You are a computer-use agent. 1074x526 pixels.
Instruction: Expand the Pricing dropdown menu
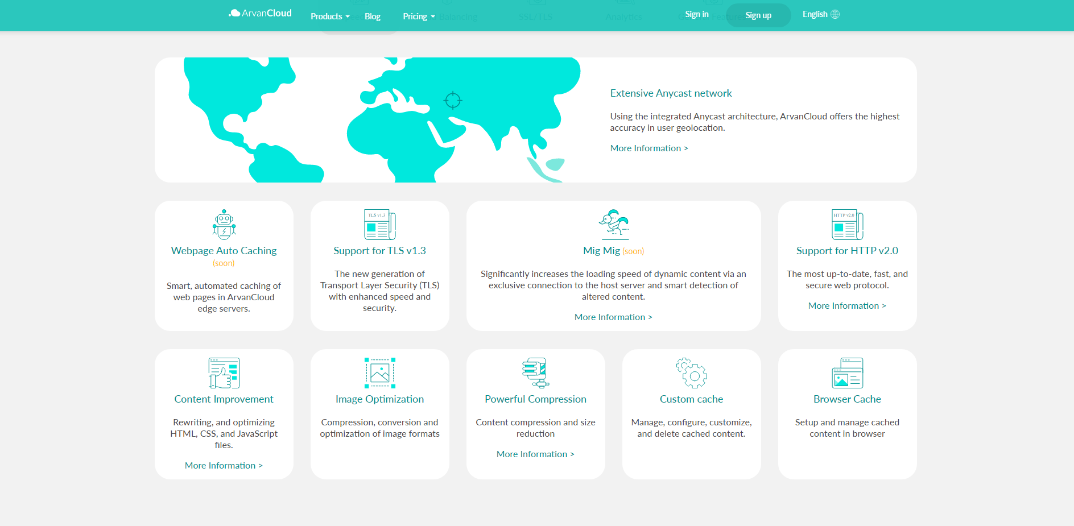[x=419, y=16]
